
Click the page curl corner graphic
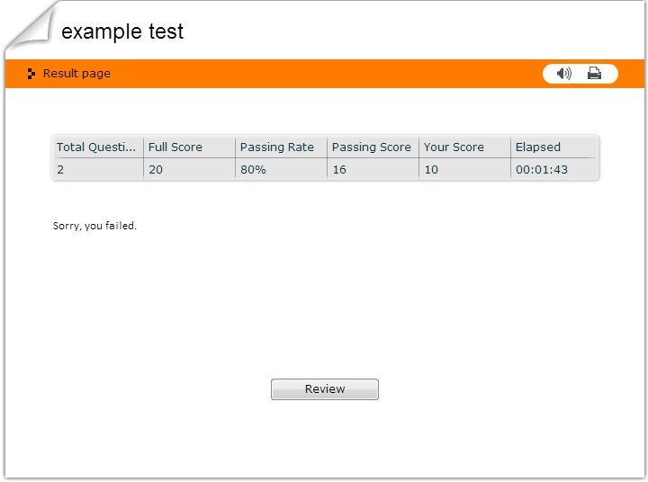coord(29,25)
